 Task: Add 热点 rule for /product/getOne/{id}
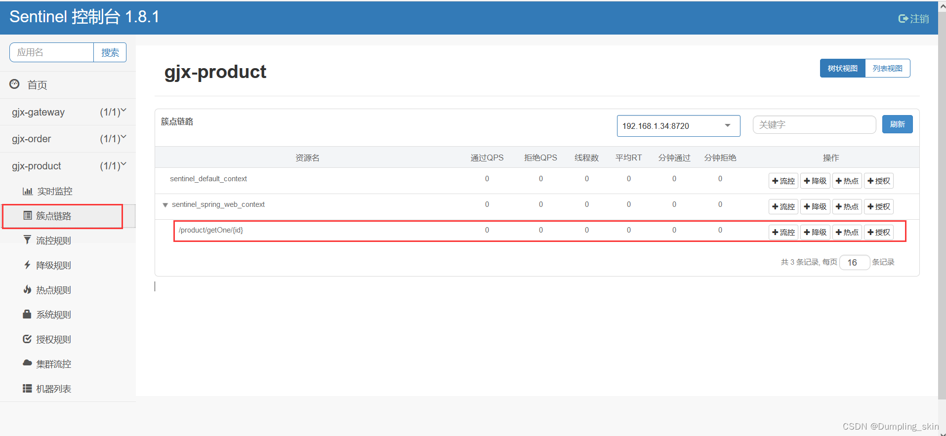point(847,232)
